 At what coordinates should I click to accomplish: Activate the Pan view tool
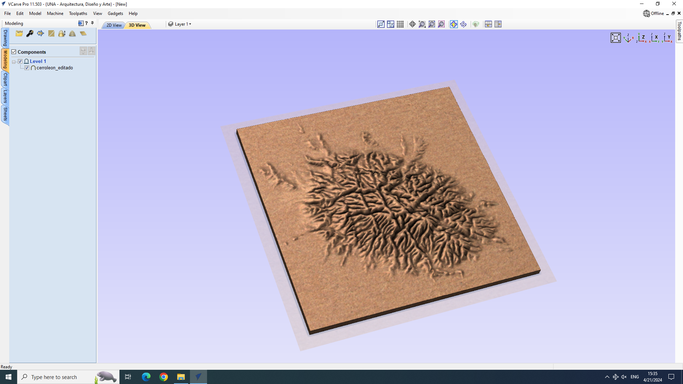point(412,24)
